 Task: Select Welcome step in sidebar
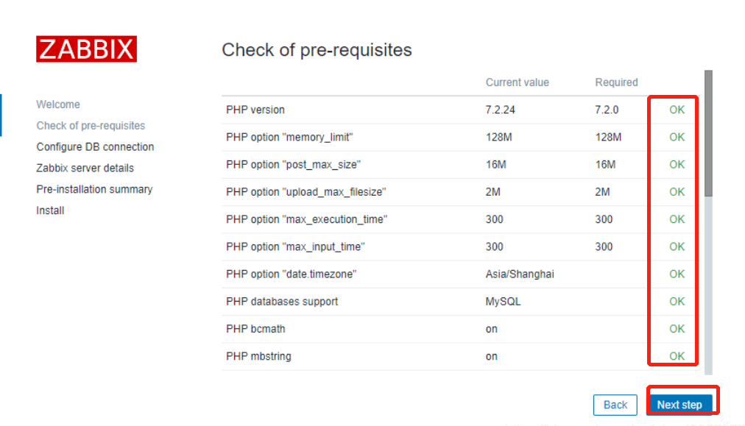[x=58, y=104]
